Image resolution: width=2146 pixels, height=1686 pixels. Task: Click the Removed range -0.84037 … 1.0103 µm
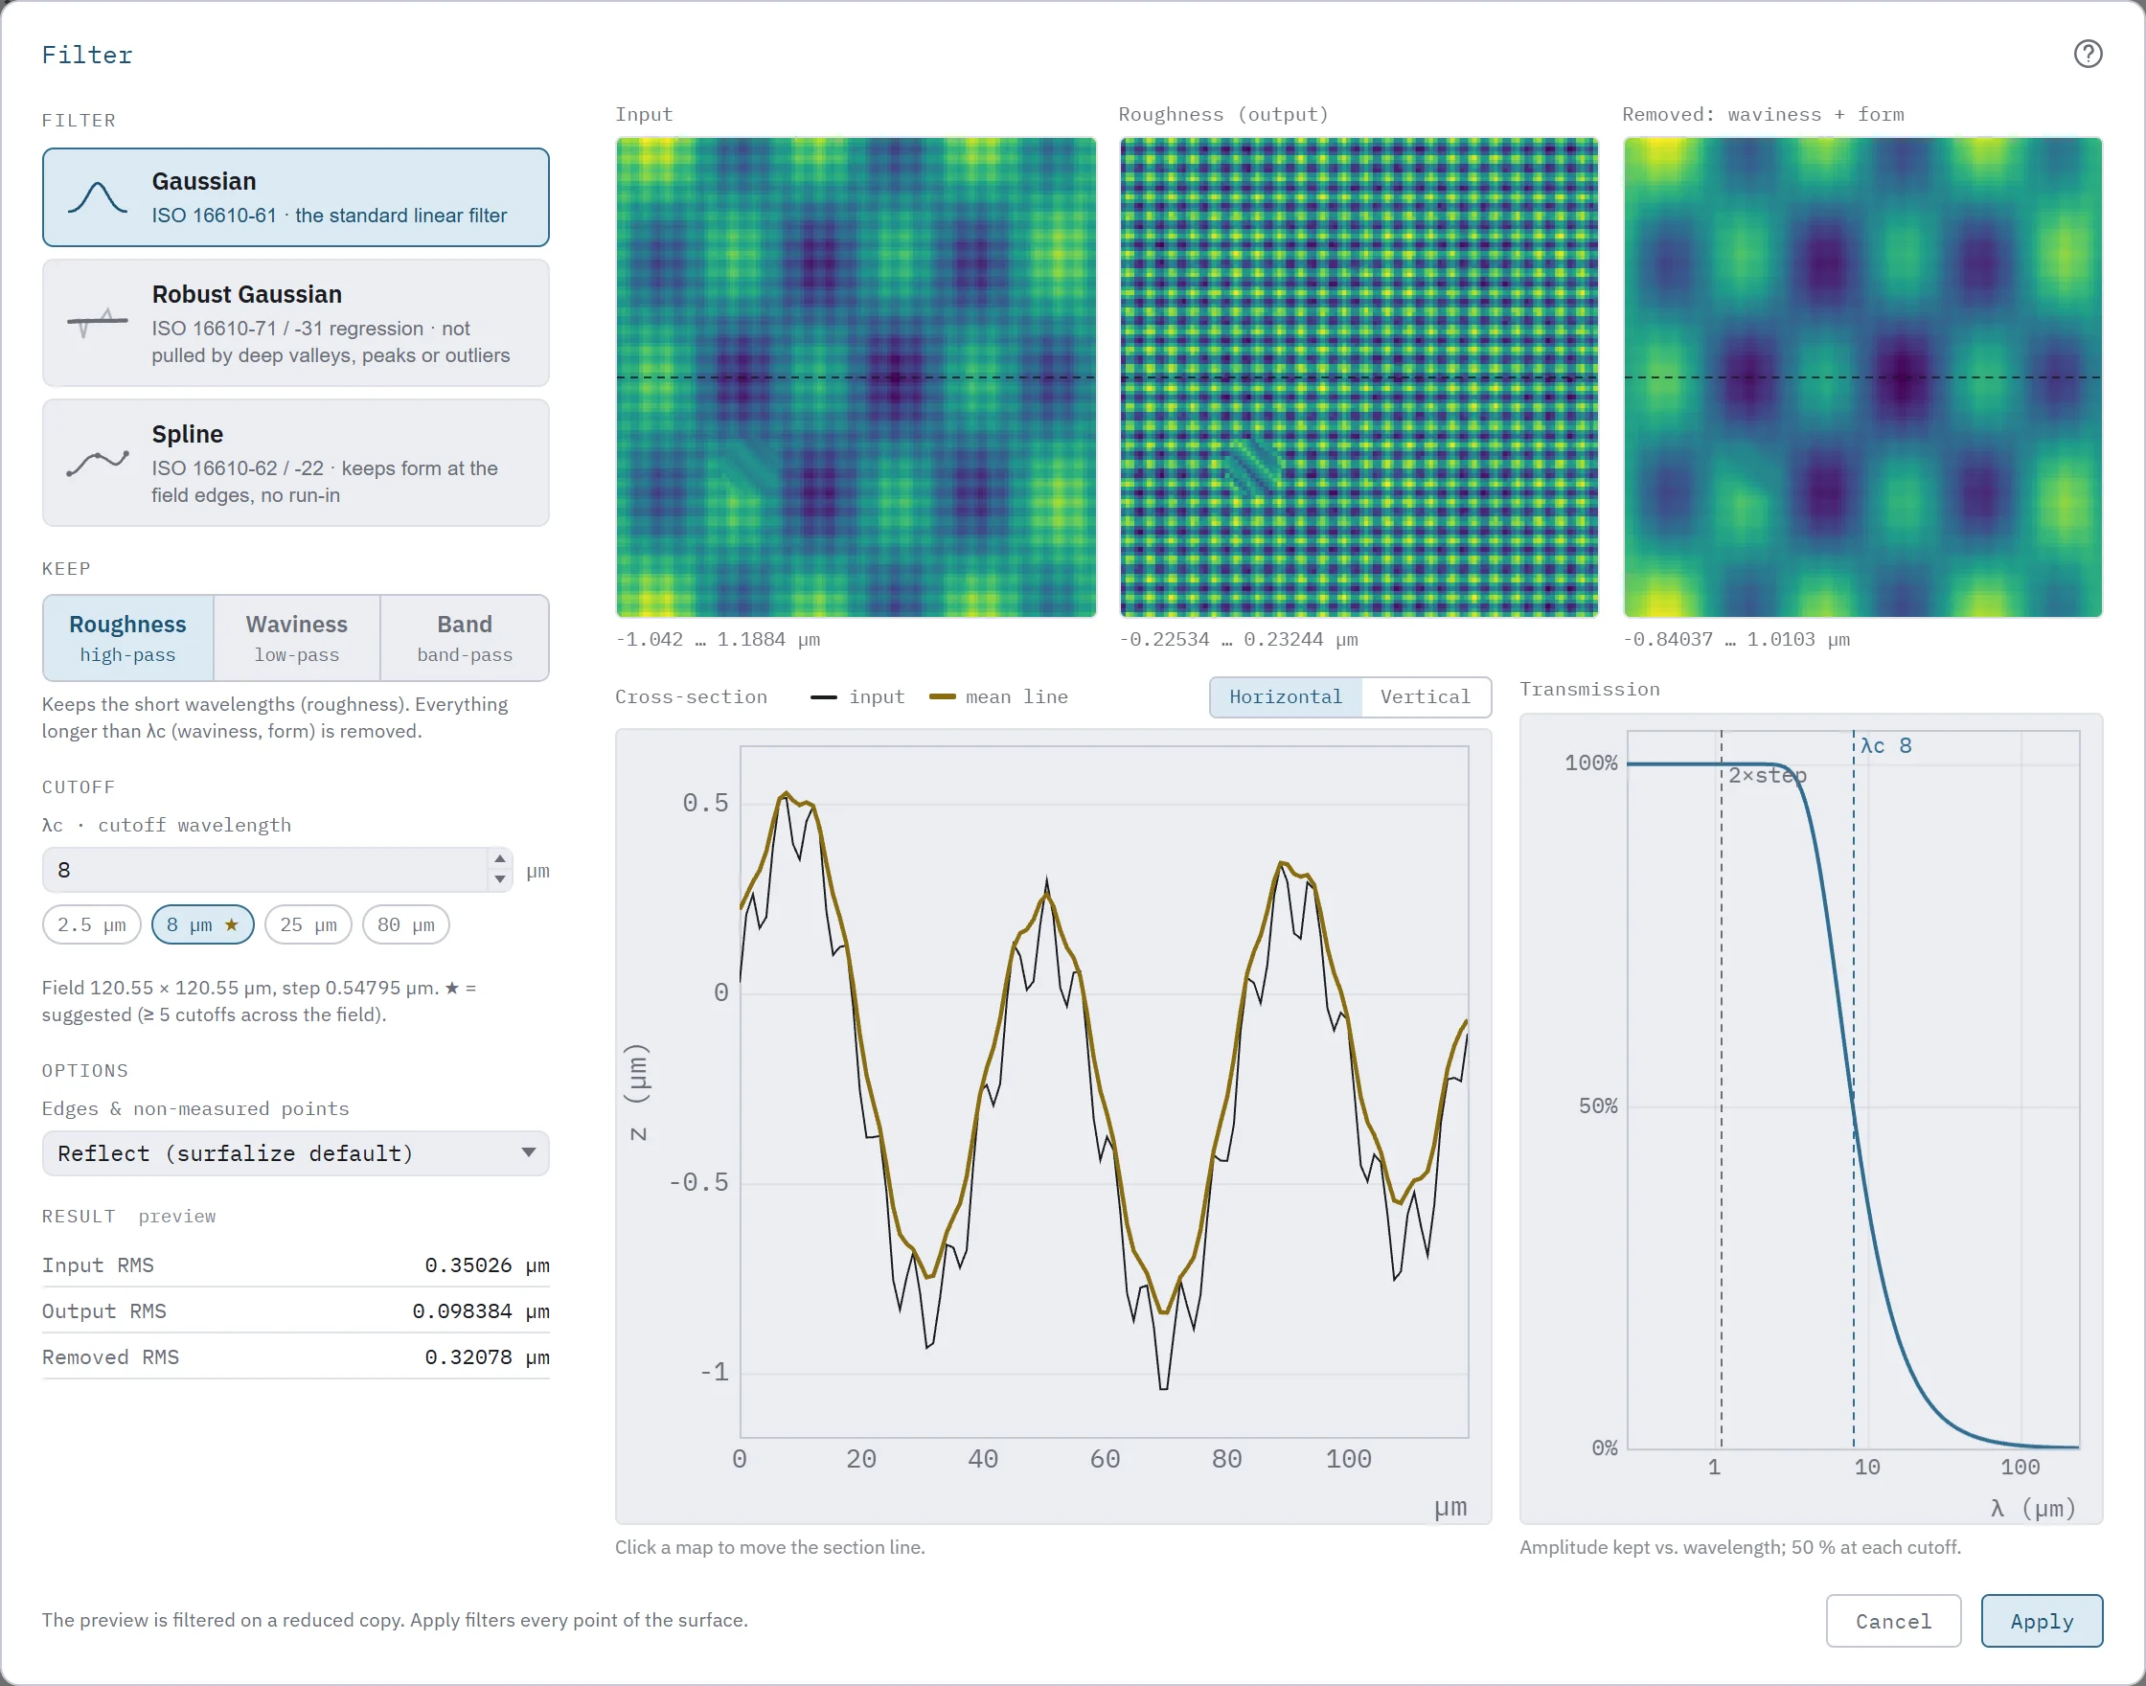coord(1736,640)
